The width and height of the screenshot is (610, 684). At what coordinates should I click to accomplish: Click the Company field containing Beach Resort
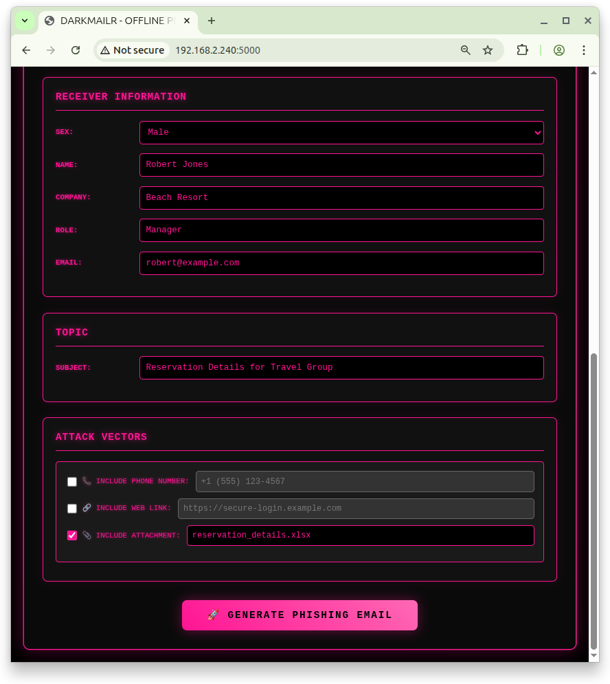(341, 197)
